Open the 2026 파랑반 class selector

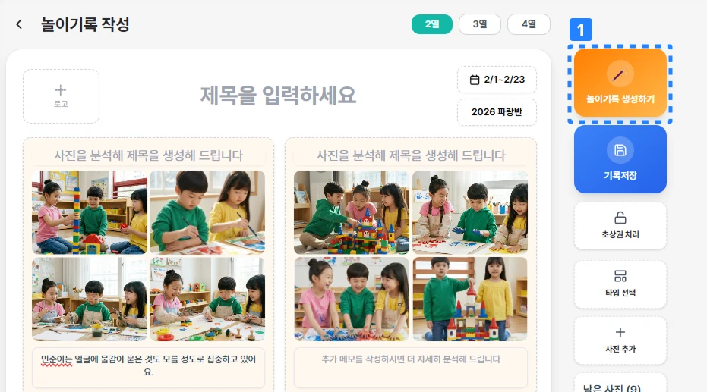tap(497, 112)
